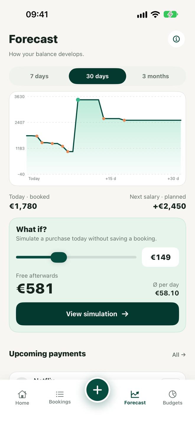Select the Forecast chart icon
The image size is (195, 424).
click(135, 394)
